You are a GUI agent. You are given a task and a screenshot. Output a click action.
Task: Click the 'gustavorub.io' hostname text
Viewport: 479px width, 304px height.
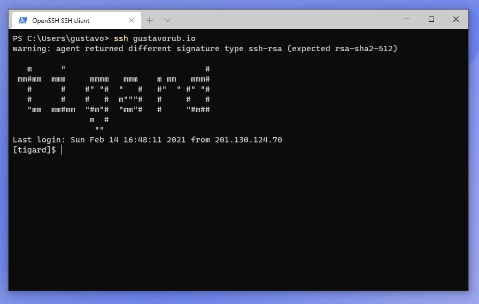tap(164, 38)
